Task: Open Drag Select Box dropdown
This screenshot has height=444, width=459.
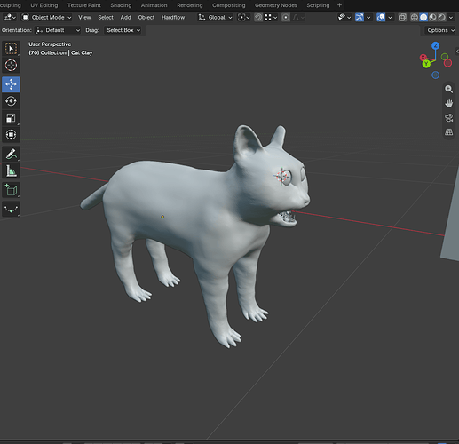Action: click(x=123, y=30)
